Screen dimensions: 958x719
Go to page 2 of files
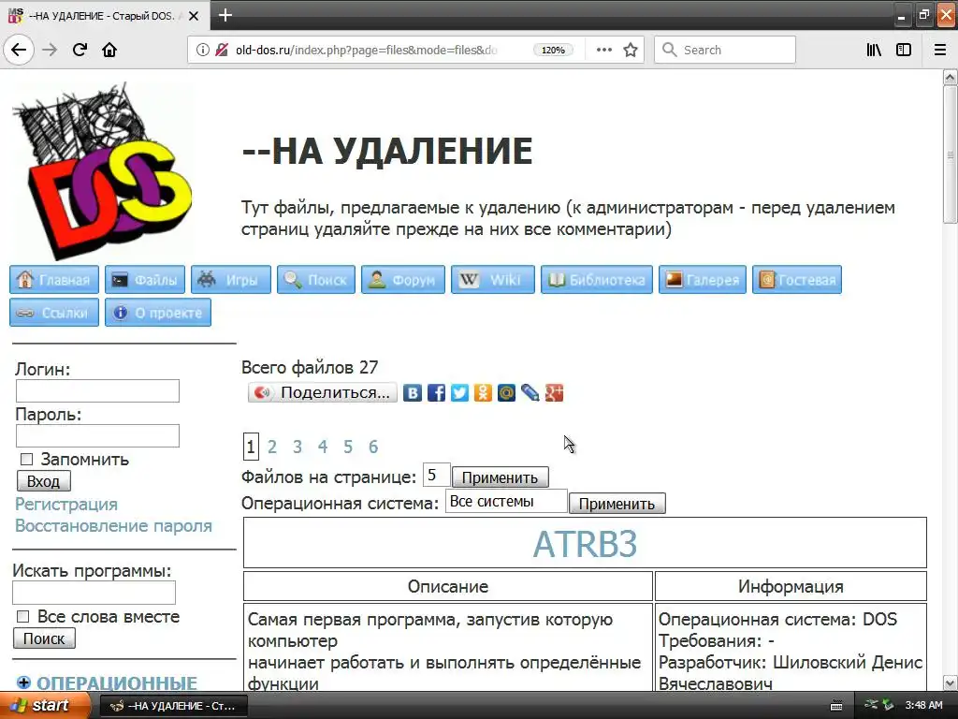click(x=272, y=447)
